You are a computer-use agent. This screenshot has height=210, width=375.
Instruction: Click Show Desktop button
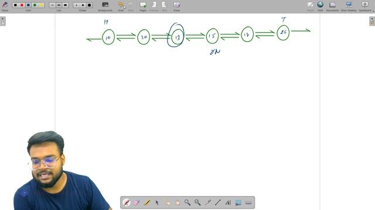pos(349,6)
